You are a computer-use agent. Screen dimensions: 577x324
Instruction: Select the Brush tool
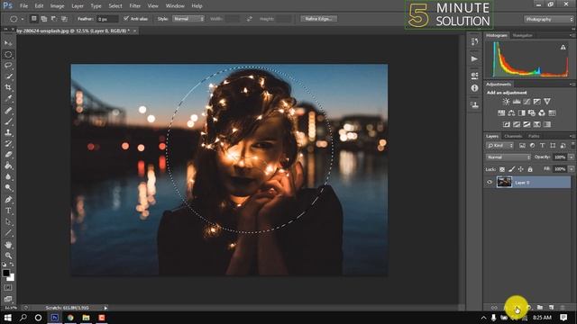coord(8,121)
